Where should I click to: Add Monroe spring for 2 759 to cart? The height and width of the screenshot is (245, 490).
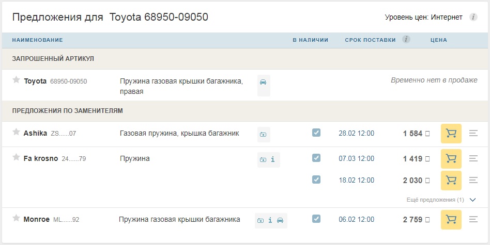pyautogui.click(x=451, y=220)
